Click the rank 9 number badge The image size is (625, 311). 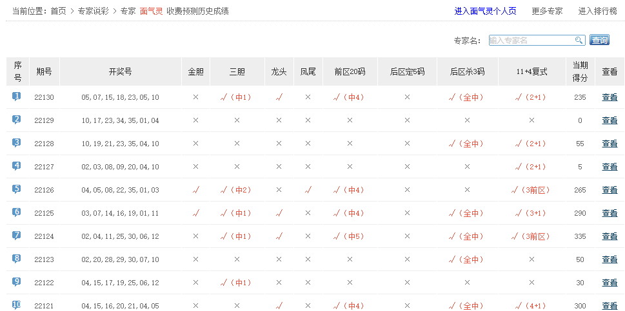[17, 282]
